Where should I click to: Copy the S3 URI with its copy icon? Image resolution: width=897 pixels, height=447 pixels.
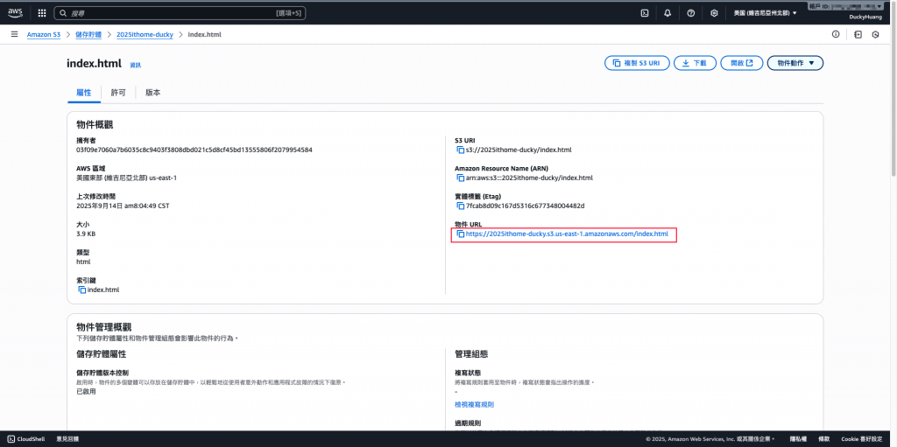tap(460, 150)
